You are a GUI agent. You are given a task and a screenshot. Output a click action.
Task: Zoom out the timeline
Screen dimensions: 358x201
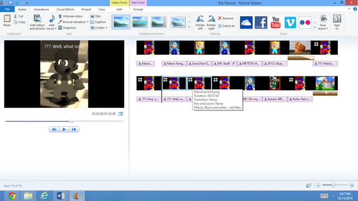[318, 185]
